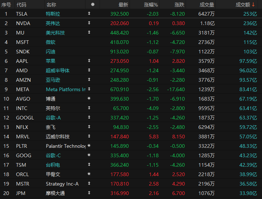Sort by the 最新 price column header

tap(123, 5)
